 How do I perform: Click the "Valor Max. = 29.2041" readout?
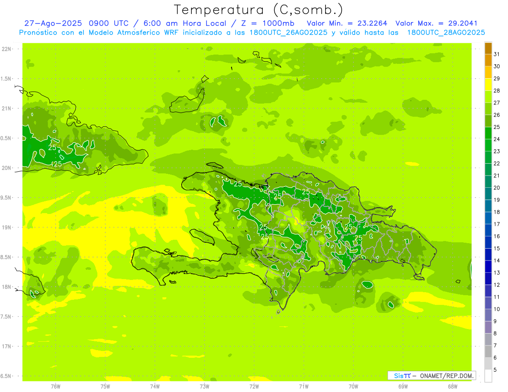[x=436, y=23]
